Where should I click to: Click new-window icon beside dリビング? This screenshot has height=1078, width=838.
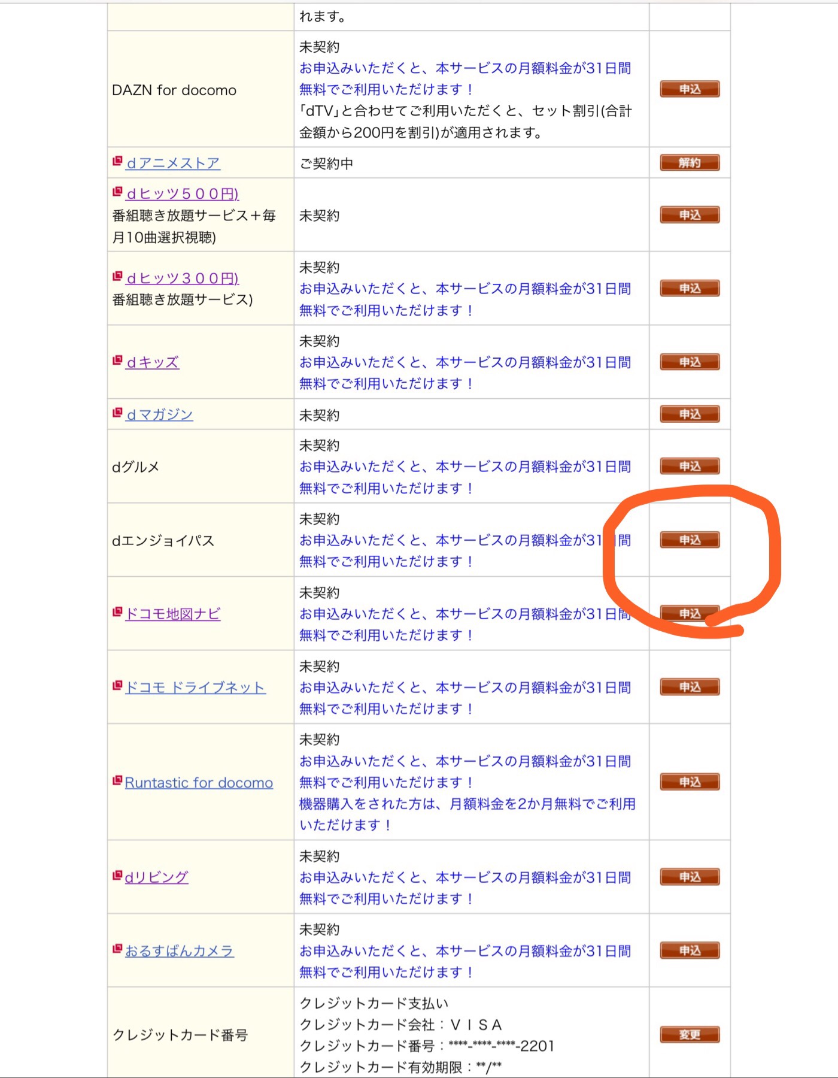118,876
